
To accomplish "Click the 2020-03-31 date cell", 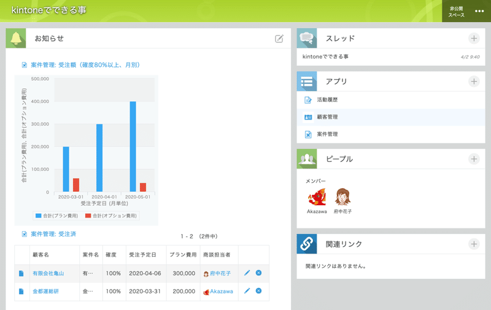I will tap(145, 291).
